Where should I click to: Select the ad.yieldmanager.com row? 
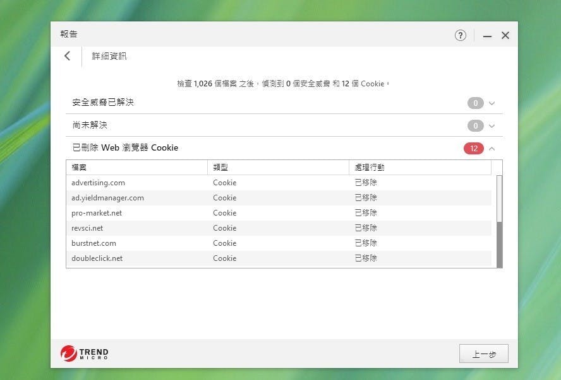coord(279,198)
